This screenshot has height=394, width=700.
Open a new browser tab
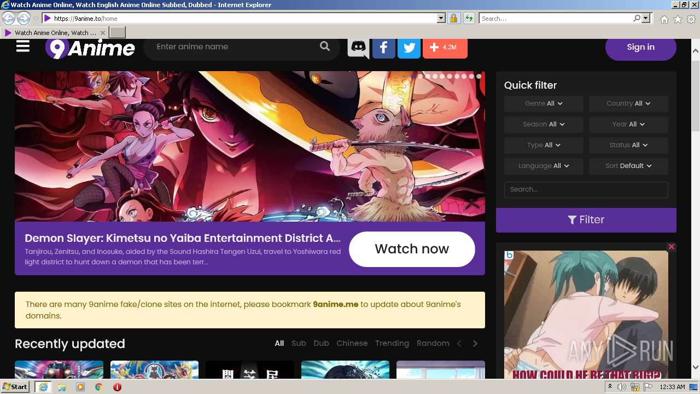pos(118,33)
